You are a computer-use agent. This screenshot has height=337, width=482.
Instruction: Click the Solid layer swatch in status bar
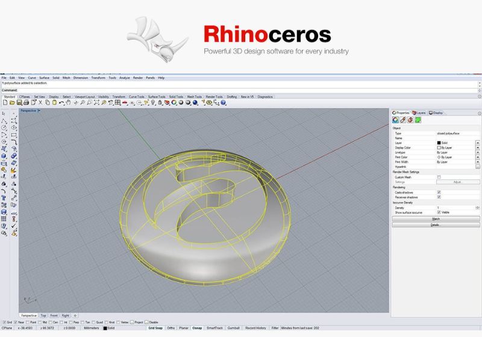click(105, 328)
